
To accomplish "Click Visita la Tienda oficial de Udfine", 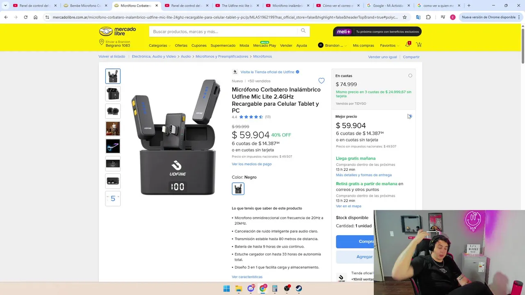I will [267, 72].
